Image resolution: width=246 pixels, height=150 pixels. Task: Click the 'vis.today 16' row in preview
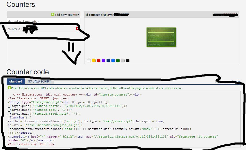coord(161,35)
